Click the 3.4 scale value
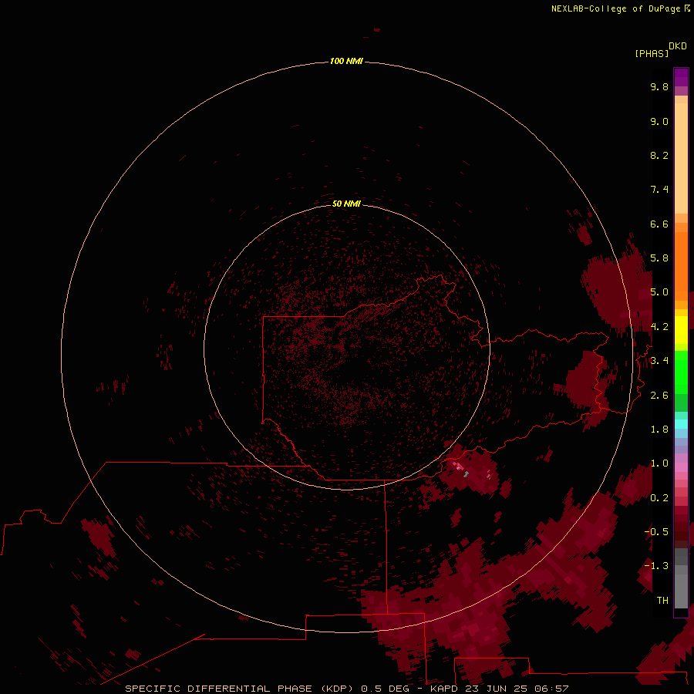This screenshot has height=694, width=694. 659,361
